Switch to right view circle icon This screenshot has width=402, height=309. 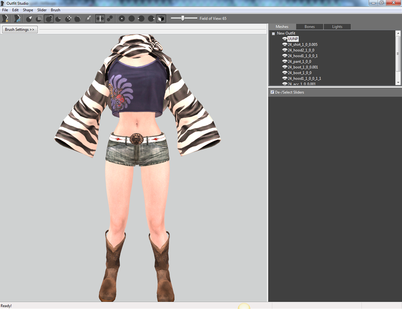click(x=151, y=18)
